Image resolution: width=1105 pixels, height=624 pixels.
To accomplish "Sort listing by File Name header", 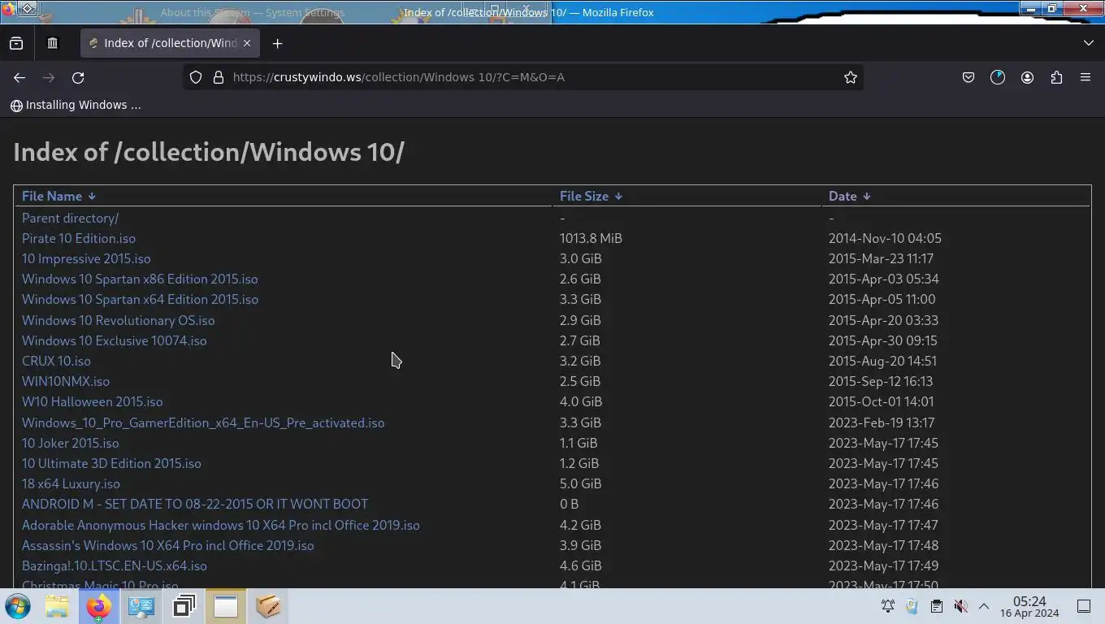I will (x=52, y=196).
